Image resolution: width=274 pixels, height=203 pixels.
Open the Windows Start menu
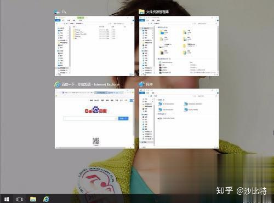click(x=7, y=199)
